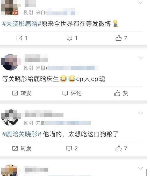Expand options chevron on the second post
Image resolution: width=150 pixels, height=176 pixels.
pyautogui.click(x=140, y=58)
